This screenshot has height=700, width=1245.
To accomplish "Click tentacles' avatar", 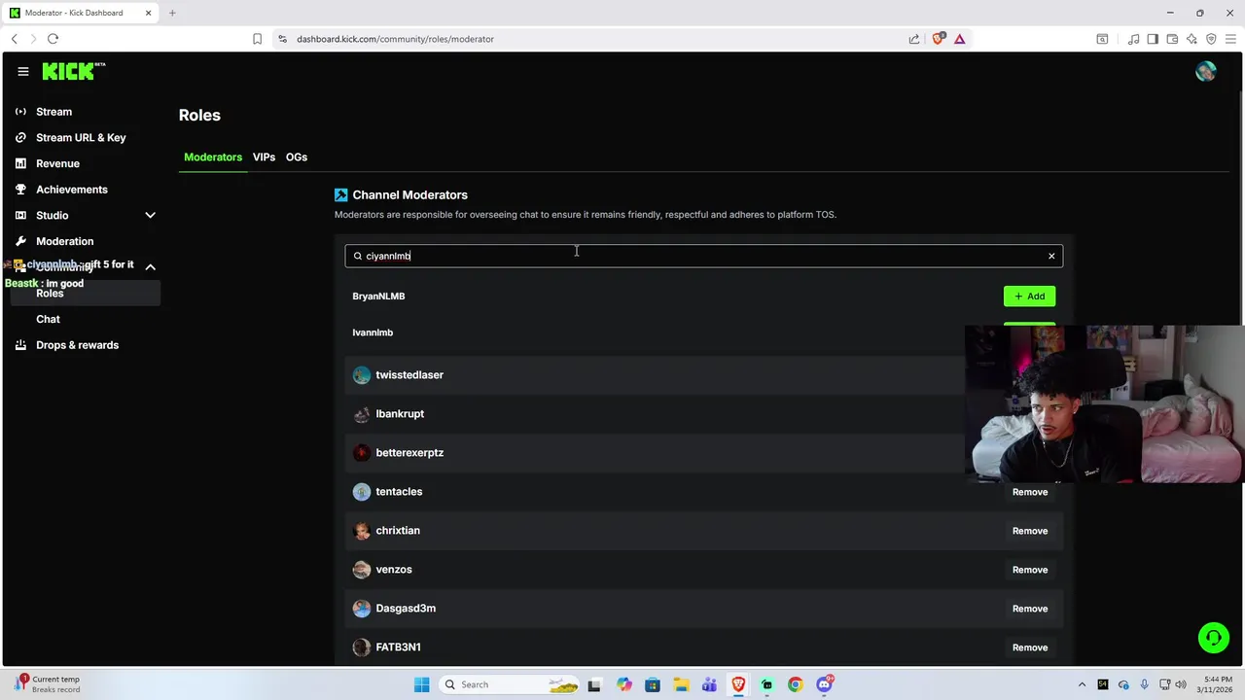I will [x=362, y=492].
